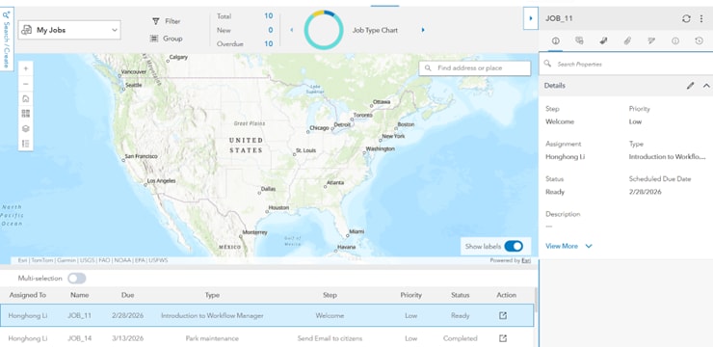Open JOB_11 in new window action icon
The width and height of the screenshot is (713, 347).
pos(503,315)
